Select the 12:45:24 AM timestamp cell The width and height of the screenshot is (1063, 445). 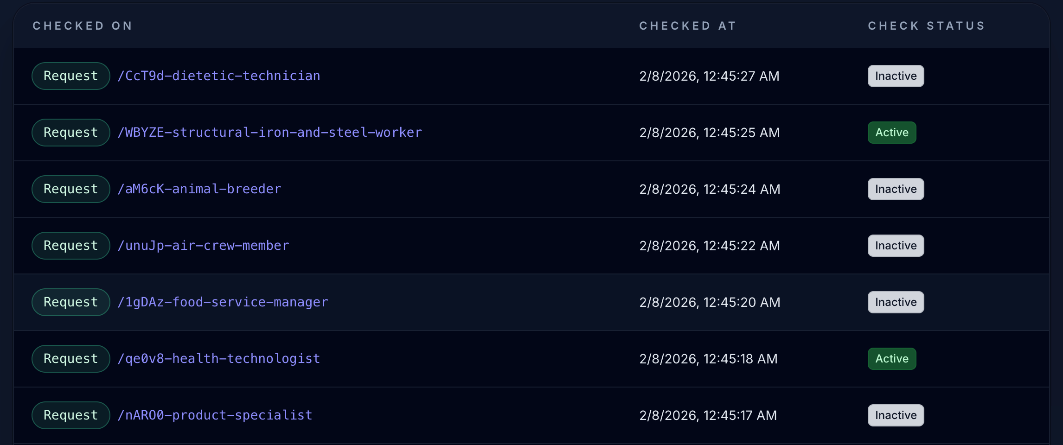tap(710, 189)
